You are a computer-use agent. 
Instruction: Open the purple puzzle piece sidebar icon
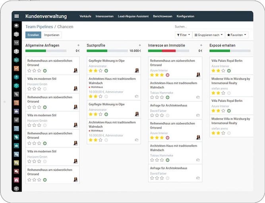16,111
